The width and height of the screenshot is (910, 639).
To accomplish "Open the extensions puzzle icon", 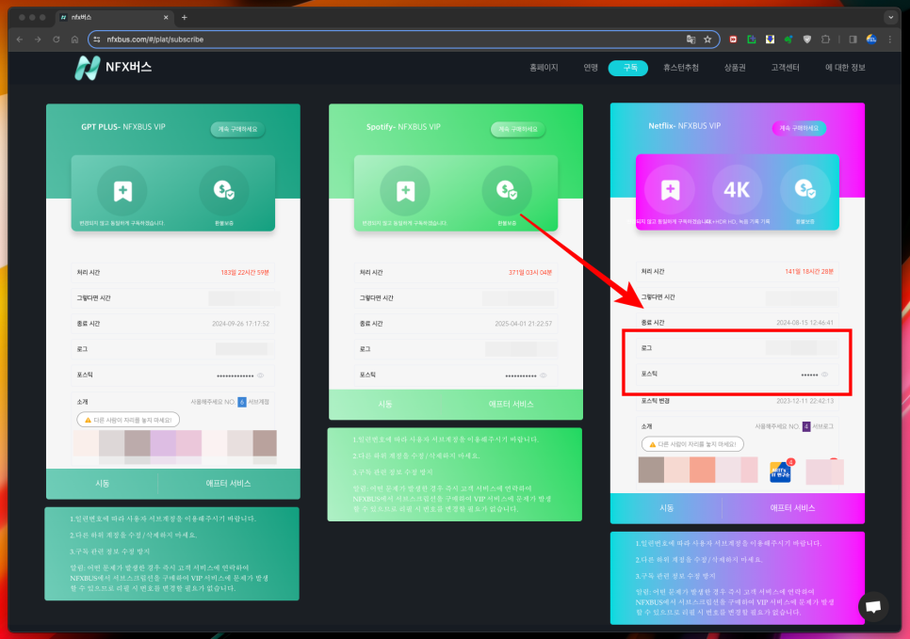I will pos(825,40).
